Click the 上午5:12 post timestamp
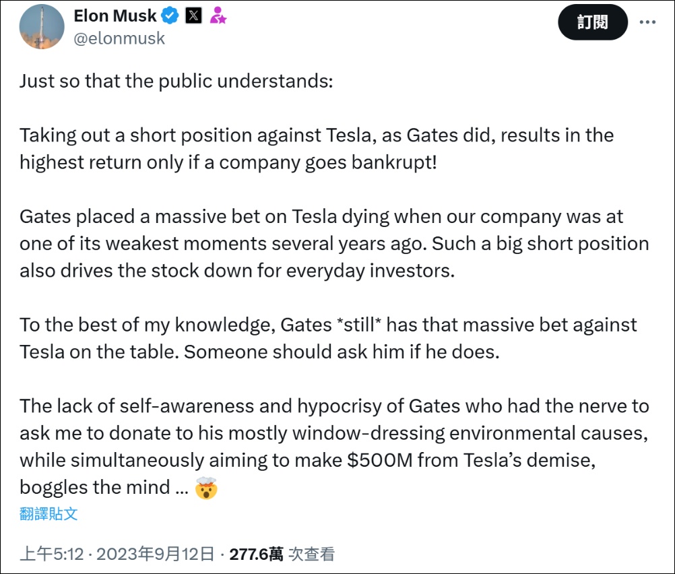The height and width of the screenshot is (574, 675). pyautogui.click(x=52, y=554)
